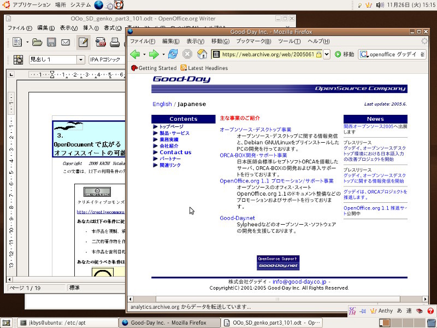Viewport: 437px width, 328px height.
Task: Open Firefox ヘルプ menu
Action: click(x=318, y=42)
